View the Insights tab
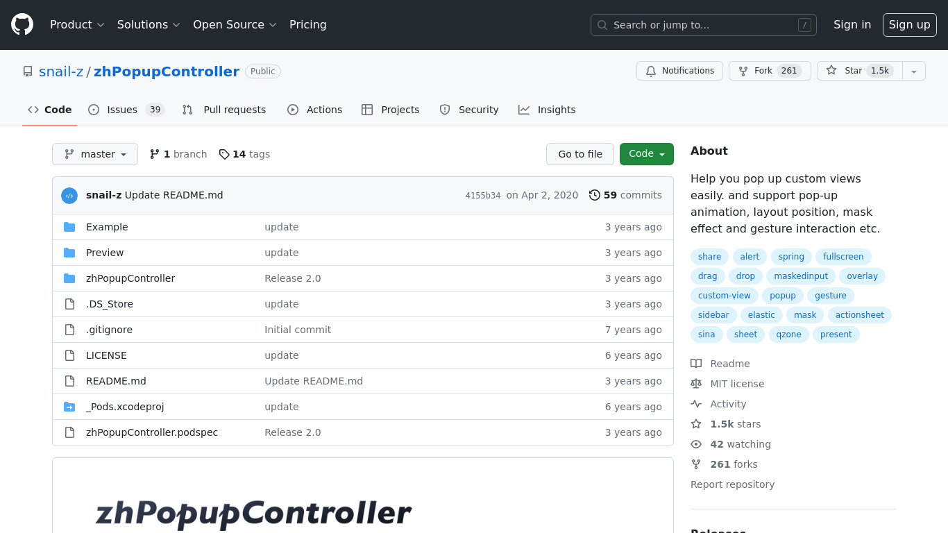 547,110
